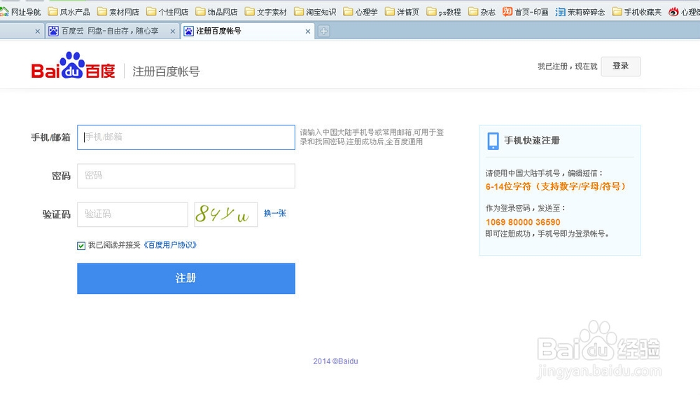
Task: Click the phone icon beside 手机快速注册
Action: tap(493, 141)
